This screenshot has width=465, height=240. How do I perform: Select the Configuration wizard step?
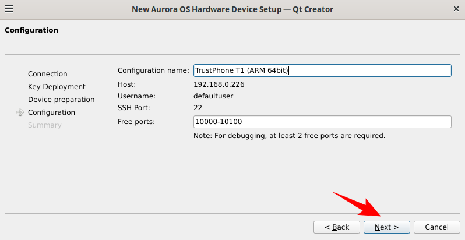tap(51, 112)
